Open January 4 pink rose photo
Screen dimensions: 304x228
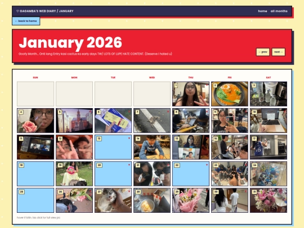35,120
